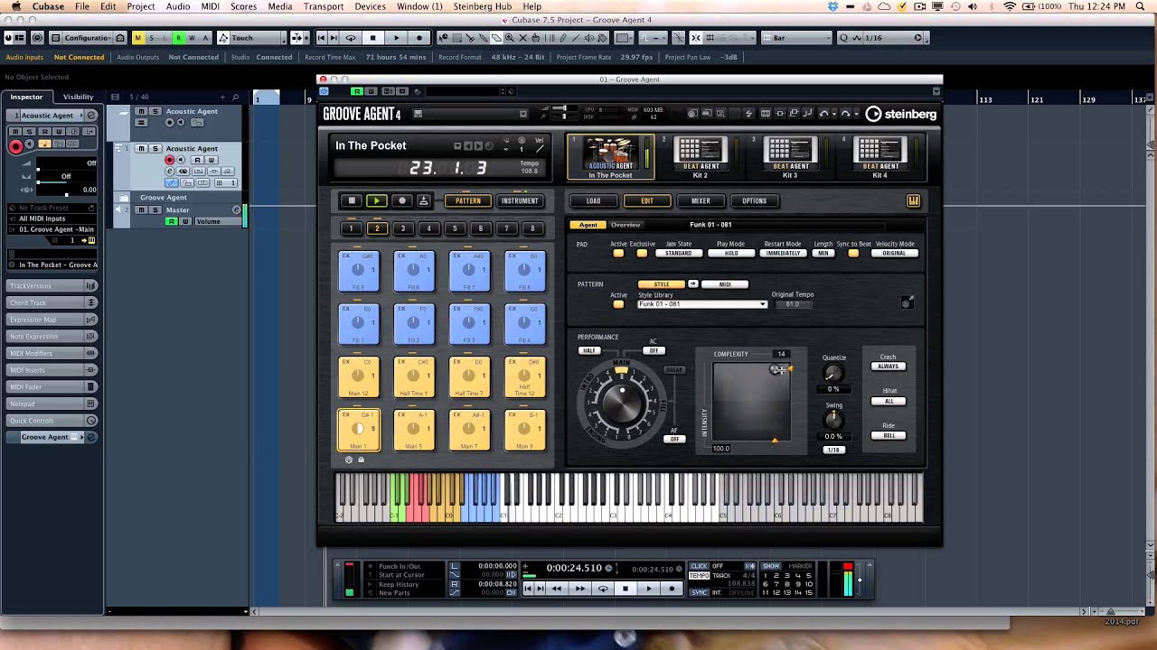
Task: Toggle the HALF performance button
Action: point(589,350)
